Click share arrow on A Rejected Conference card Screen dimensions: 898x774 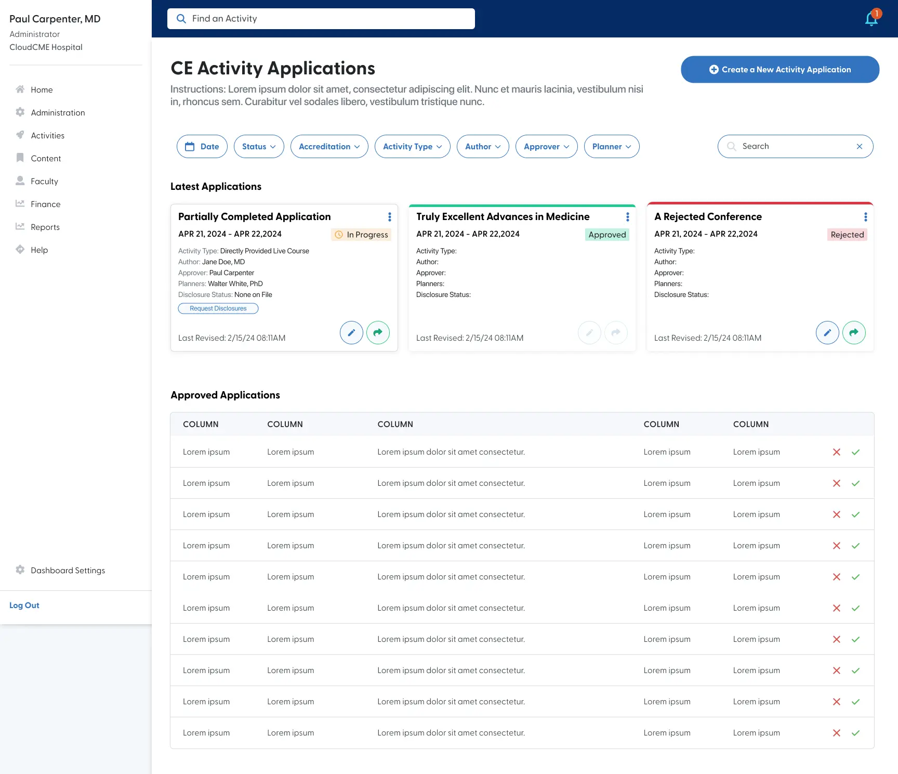coord(853,332)
